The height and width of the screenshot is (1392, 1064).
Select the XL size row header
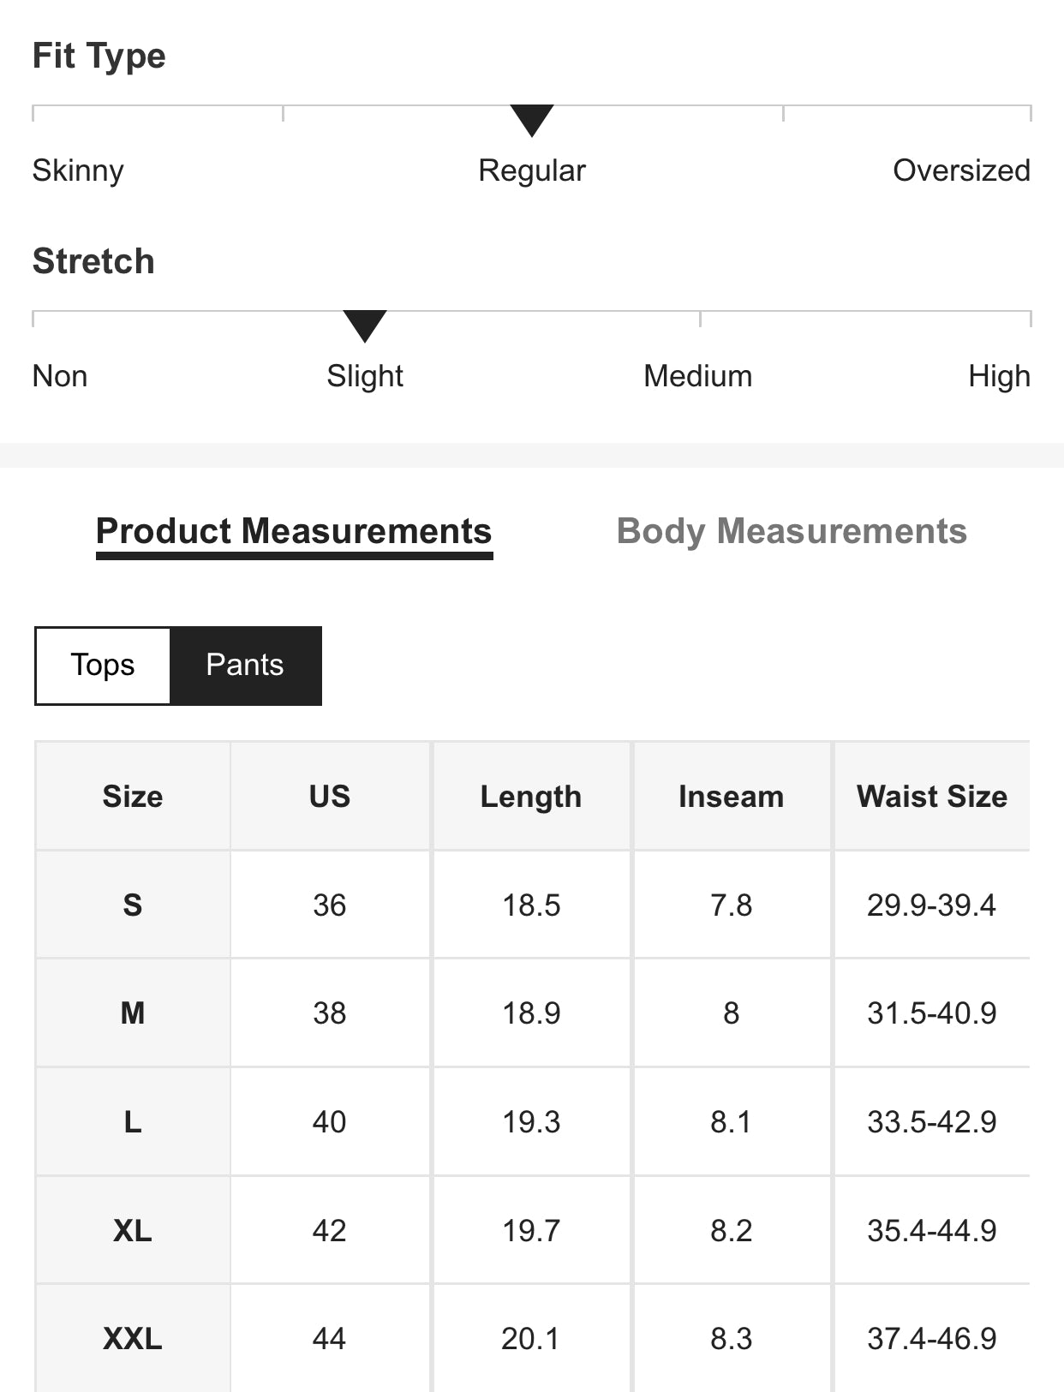click(x=133, y=1230)
